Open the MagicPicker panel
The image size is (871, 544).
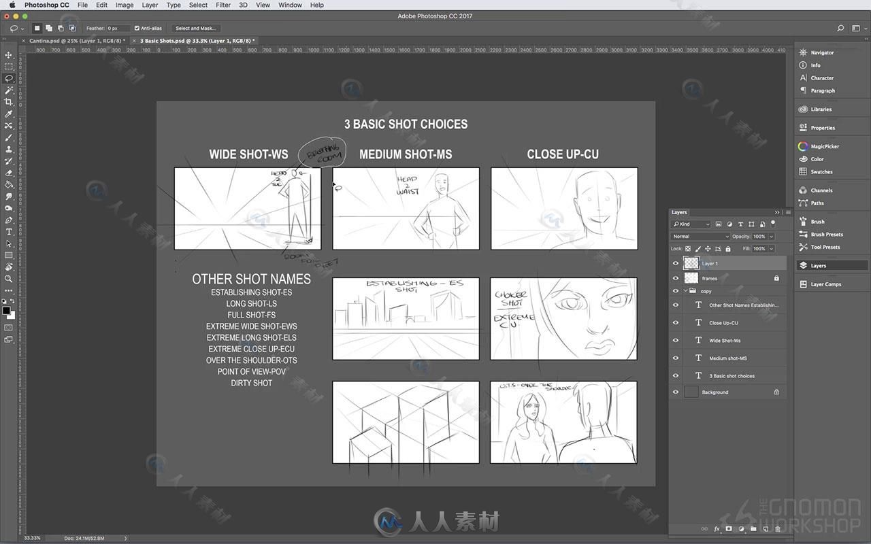click(825, 146)
